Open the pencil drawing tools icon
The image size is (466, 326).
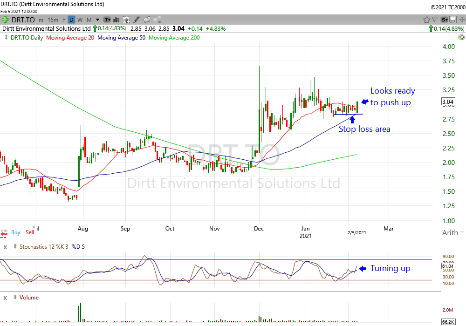137,20
